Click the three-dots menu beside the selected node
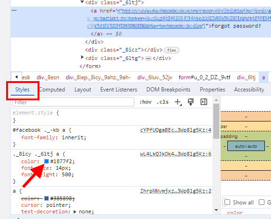This screenshot has height=219, width=271. 14,10
